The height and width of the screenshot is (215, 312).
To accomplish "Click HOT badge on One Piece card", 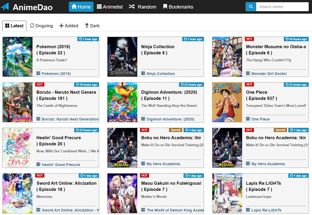I will [x=249, y=84].
